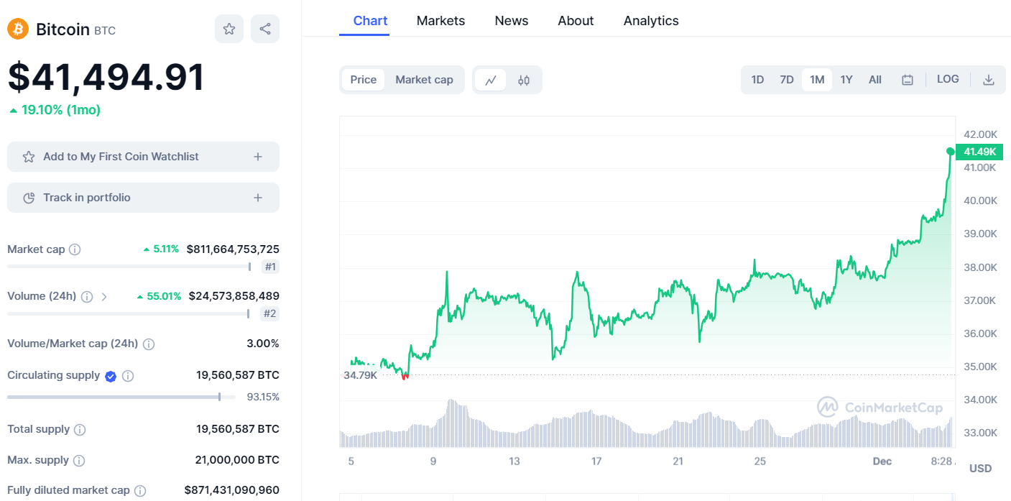1011x501 pixels.
Task: Click info icon beside Volume/Market cap (24h)
Action: click(x=149, y=344)
